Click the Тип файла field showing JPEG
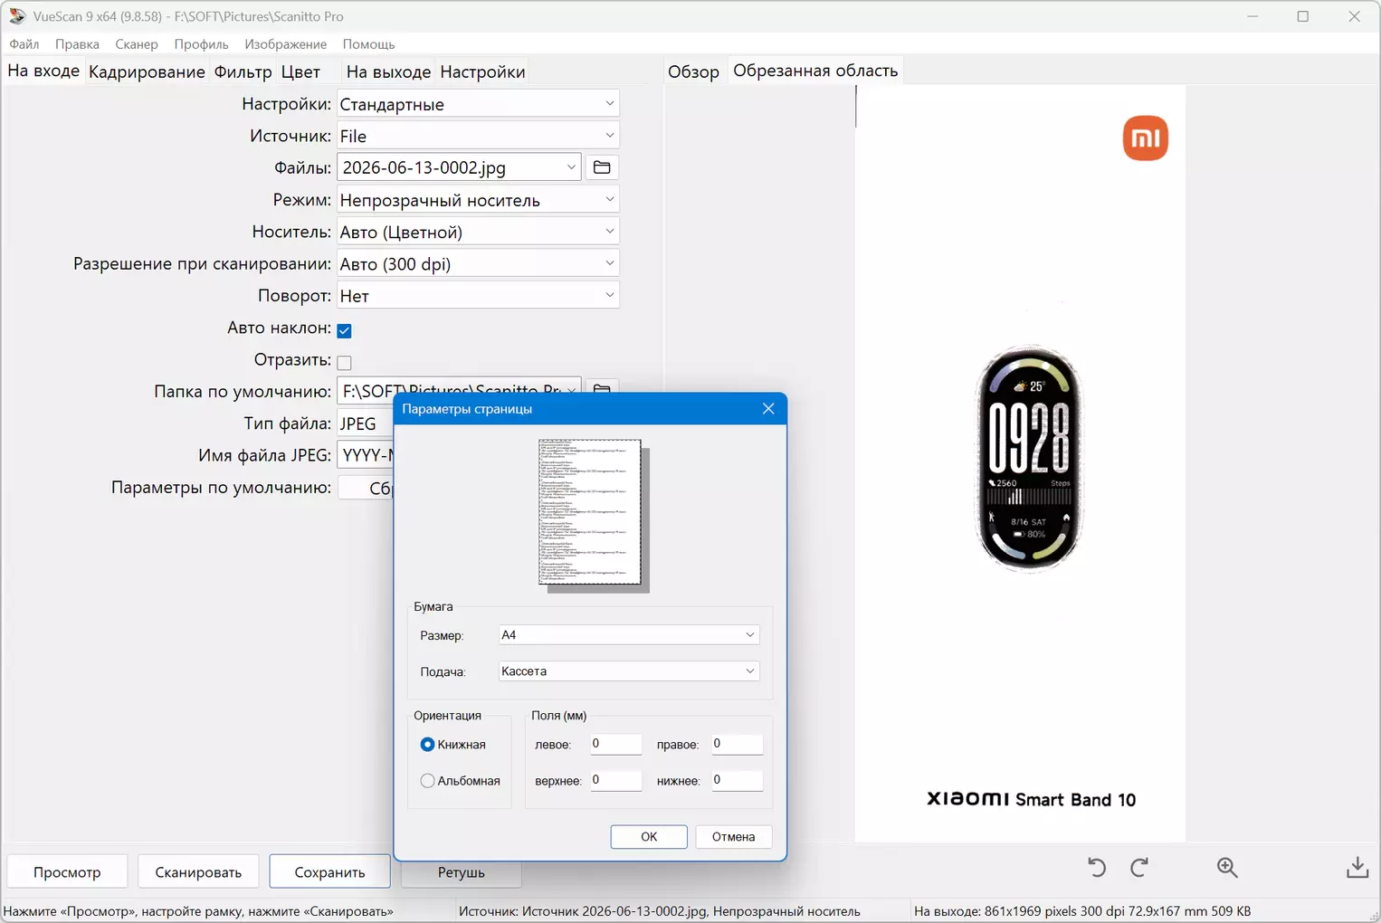1381x923 pixels. (x=366, y=423)
